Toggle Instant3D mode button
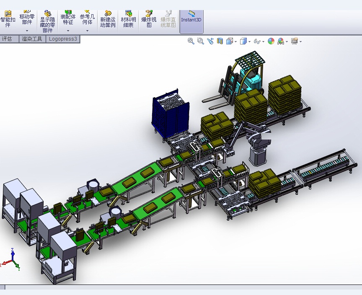This screenshot has height=295, width=362. coord(191,20)
